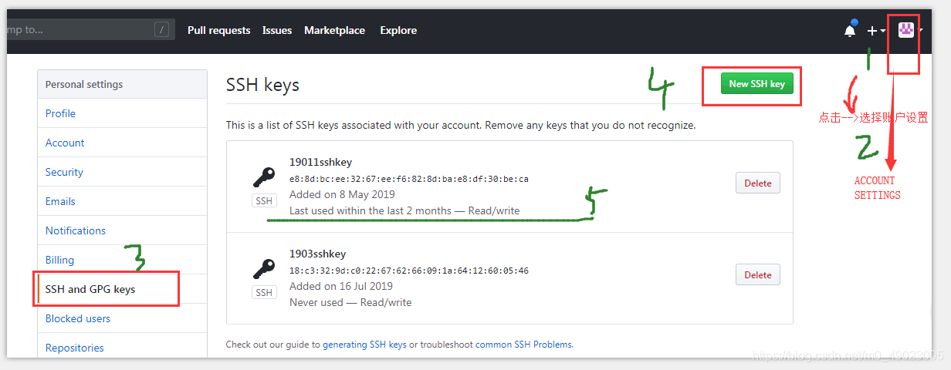Image resolution: width=951 pixels, height=370 pixels.
Task: Focus the search input field
Action: 90,30
